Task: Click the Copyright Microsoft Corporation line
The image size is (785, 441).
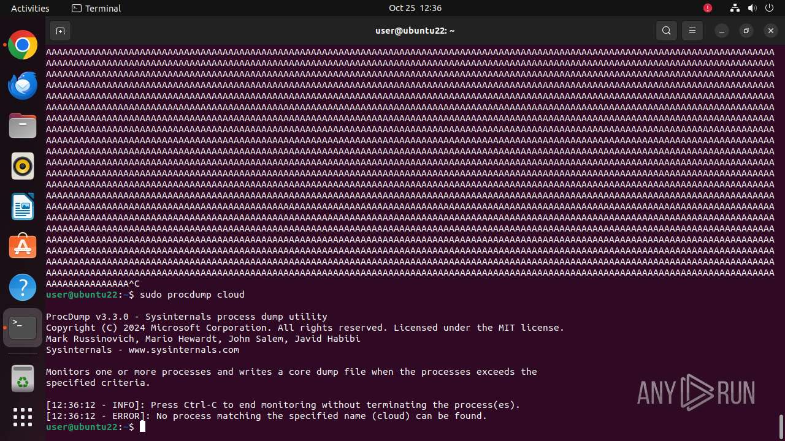Action: (x=305, y=328)
